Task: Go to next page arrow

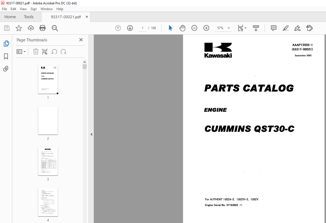Action: pyautogui.click(x=130, y=28)
